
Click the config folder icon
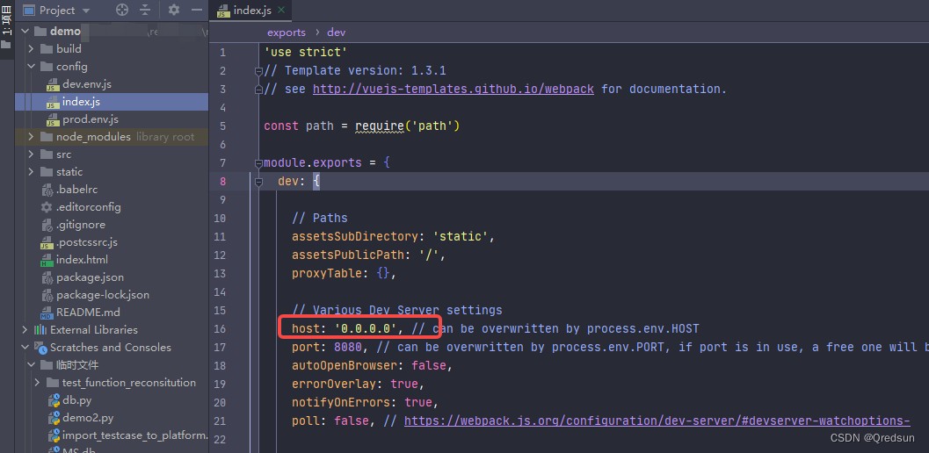click(47, 67)
